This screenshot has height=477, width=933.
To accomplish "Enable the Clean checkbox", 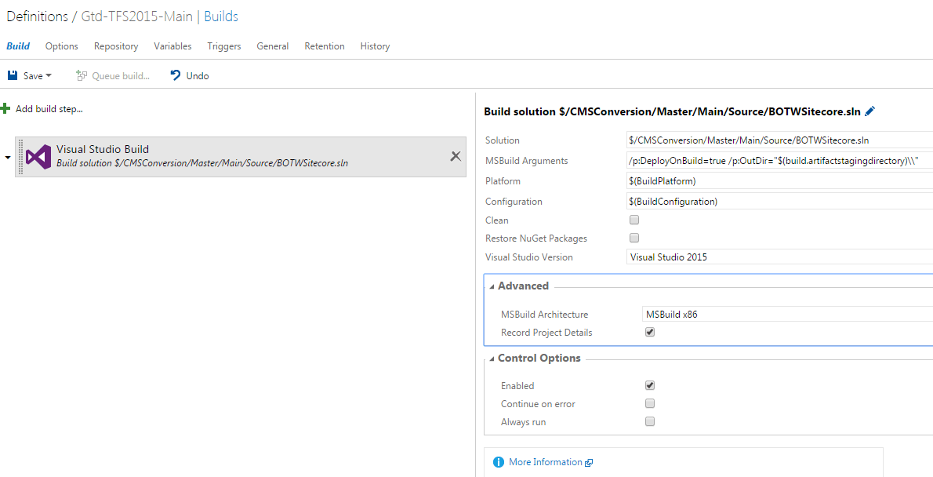I will [x=633, y=220].
